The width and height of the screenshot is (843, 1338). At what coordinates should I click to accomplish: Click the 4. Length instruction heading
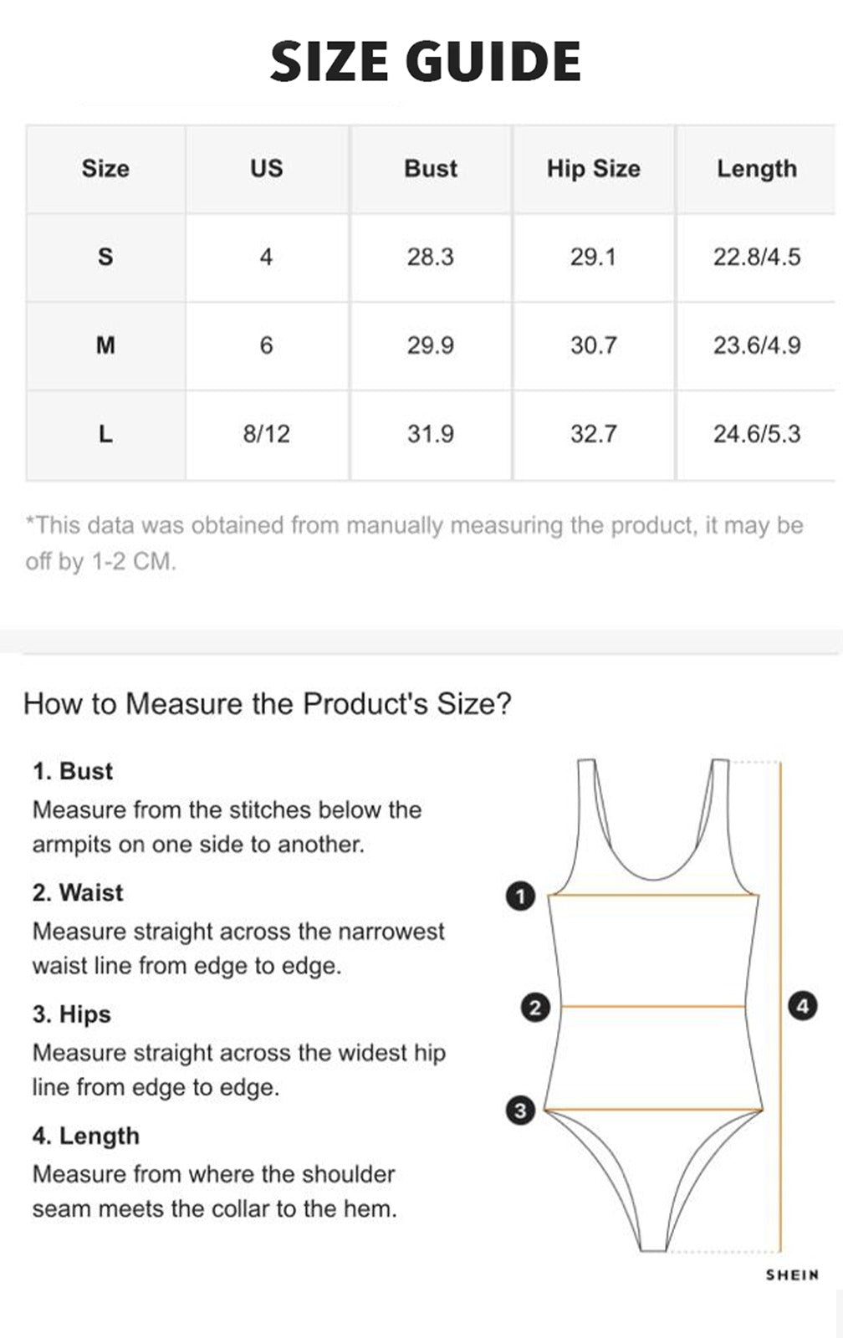[x=86, y=1136]
